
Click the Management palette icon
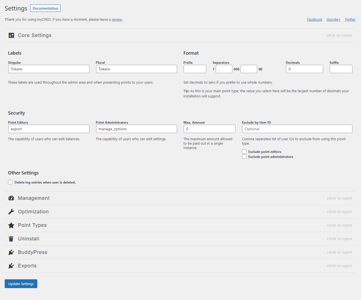coord(11,198)
